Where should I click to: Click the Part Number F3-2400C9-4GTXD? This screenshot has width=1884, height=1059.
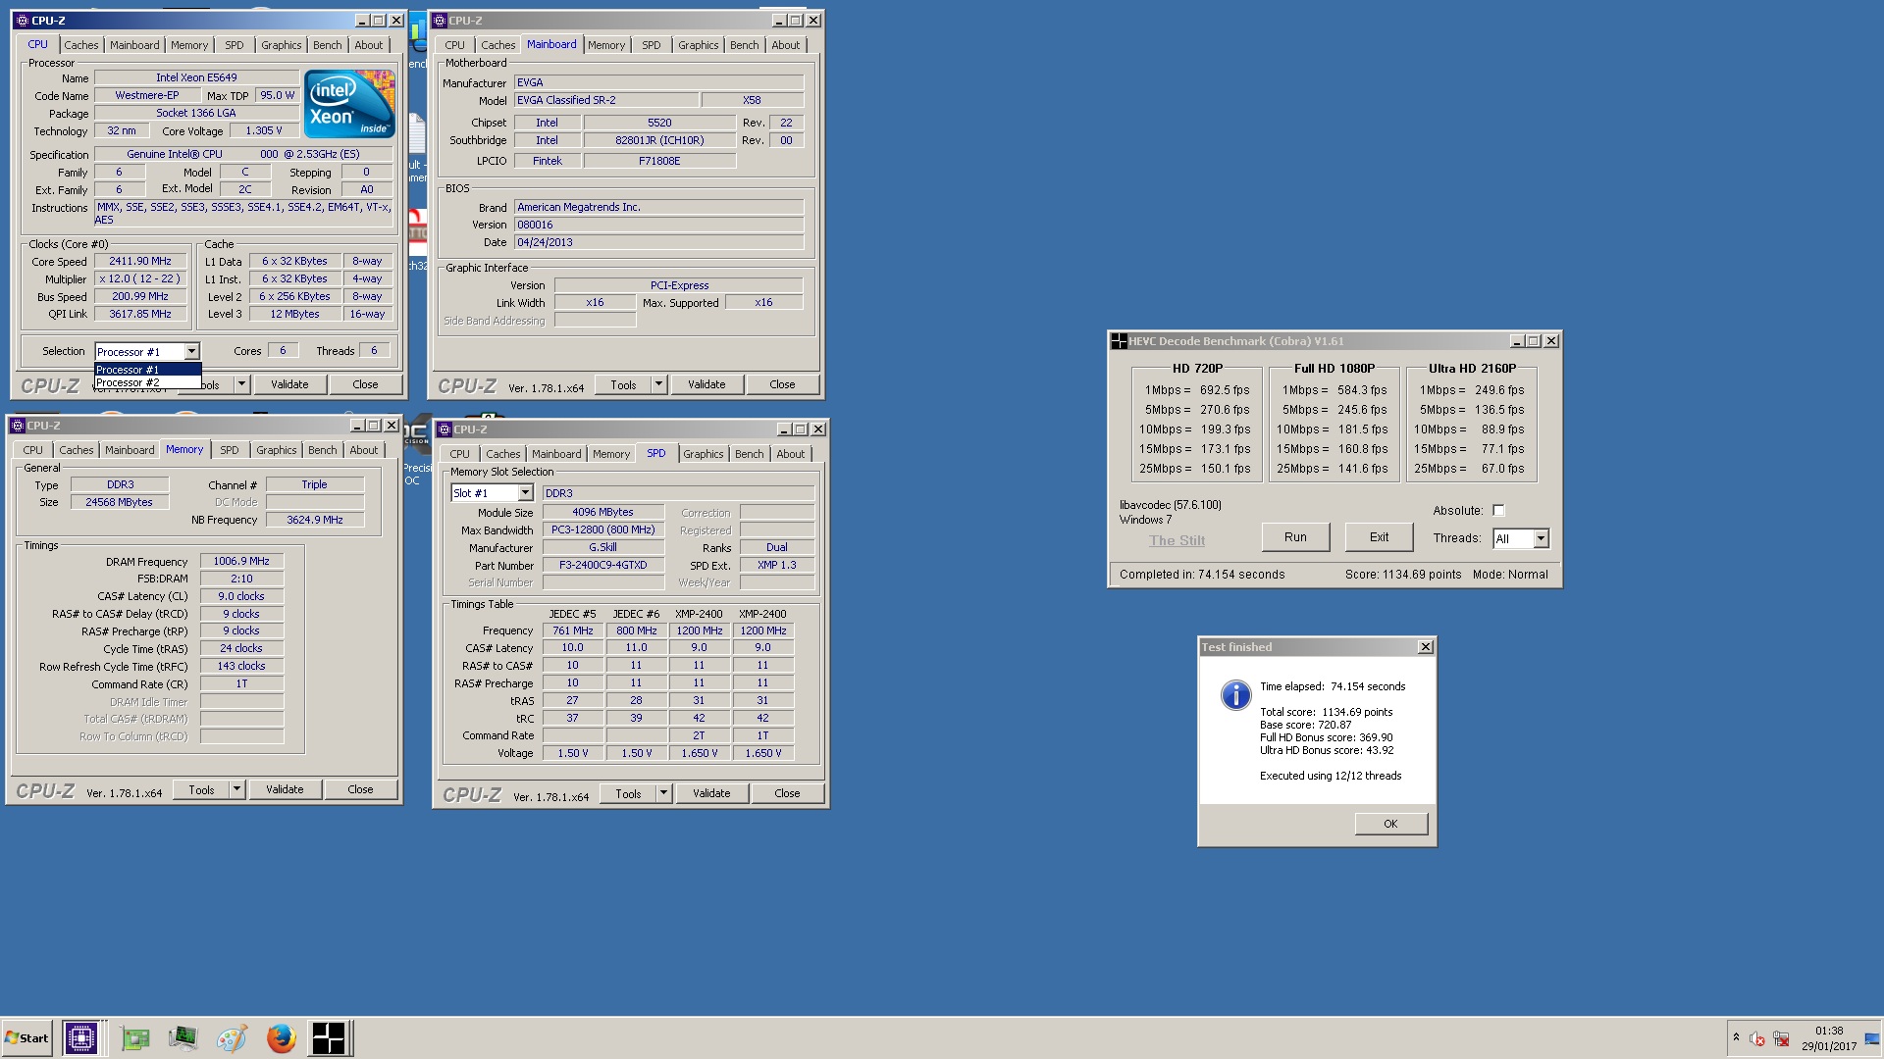[602, 565]
